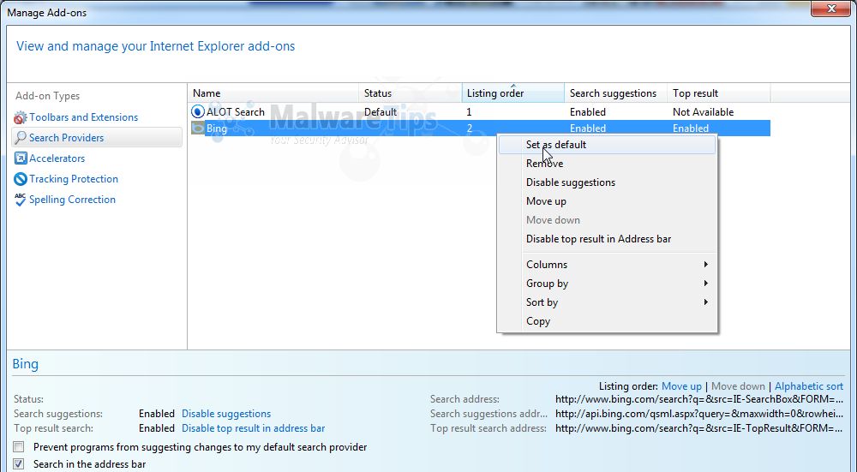Expand the 'Group by' submenu
Viewport: 857px width, 472px height.
click(607, 284)
